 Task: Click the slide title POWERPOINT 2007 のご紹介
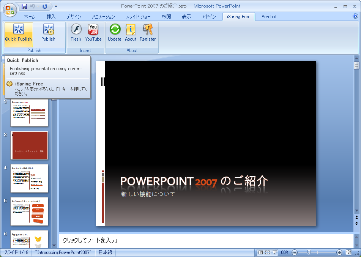pyautogui.click(x=194, y=181)
